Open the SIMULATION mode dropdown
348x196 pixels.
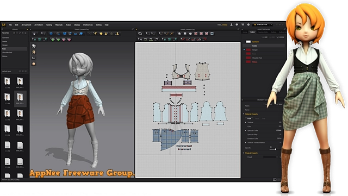tap(263, 24)
